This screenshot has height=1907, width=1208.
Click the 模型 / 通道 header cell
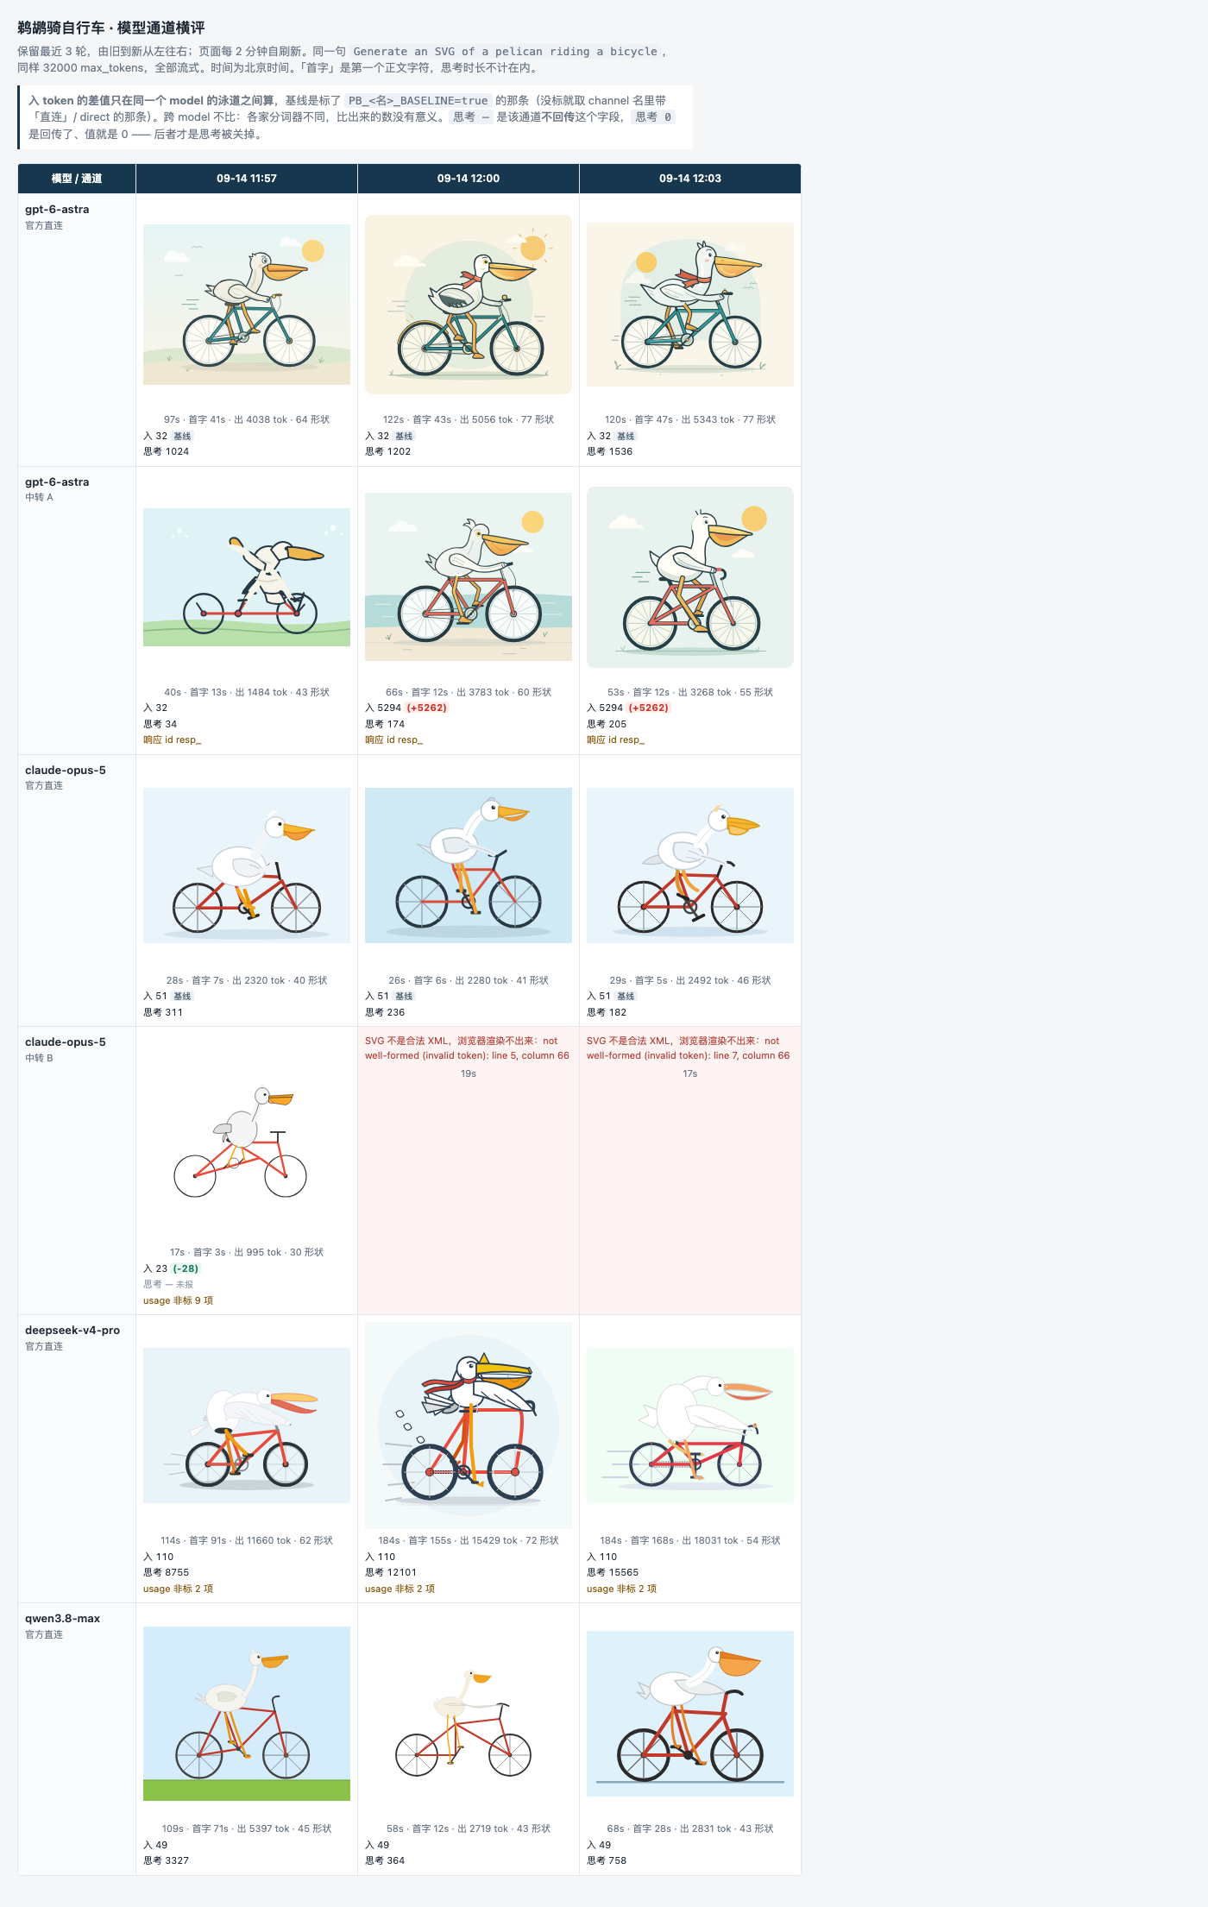pyautogui.click(x=77, y=179)
